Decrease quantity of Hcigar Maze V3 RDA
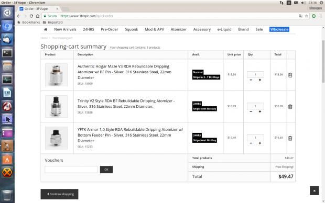Viewport: 325px width, 203px height. pos(251,80)
